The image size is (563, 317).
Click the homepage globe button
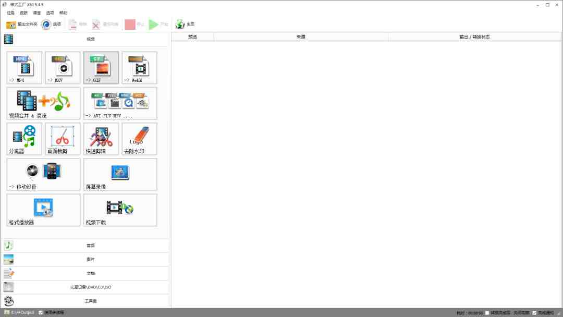tap(185, 24)
